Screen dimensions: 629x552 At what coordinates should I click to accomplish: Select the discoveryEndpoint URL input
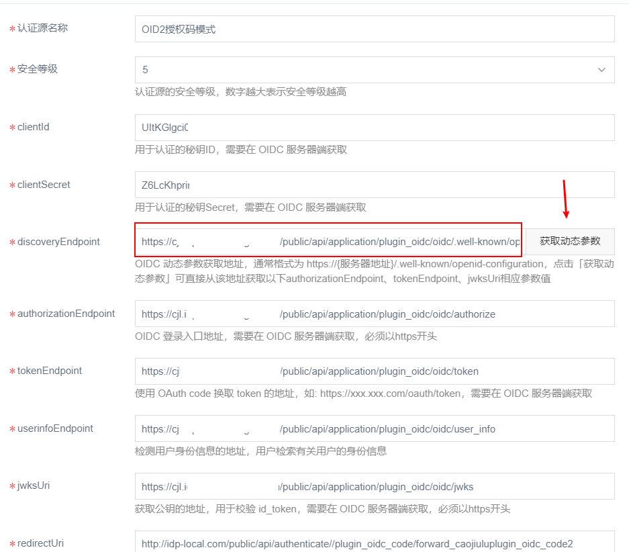click(x=329, y=242)
